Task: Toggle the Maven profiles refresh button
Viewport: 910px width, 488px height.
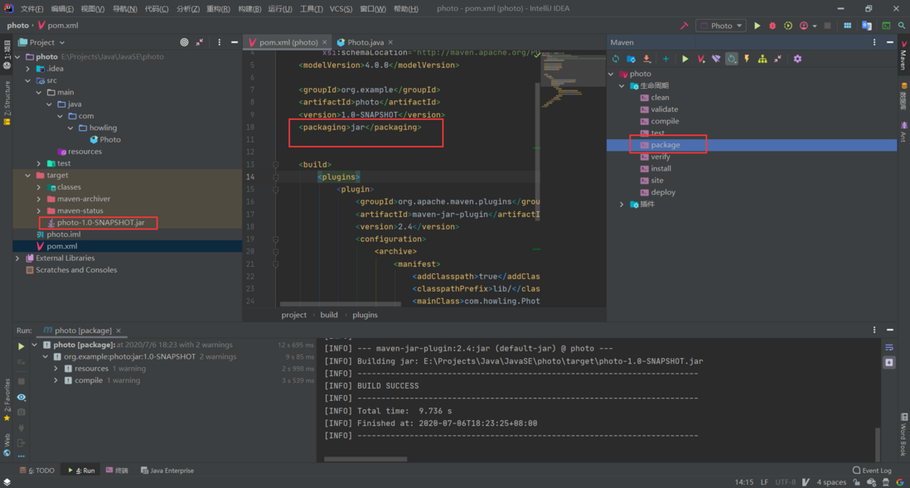Action: click(x=732, y=59)
